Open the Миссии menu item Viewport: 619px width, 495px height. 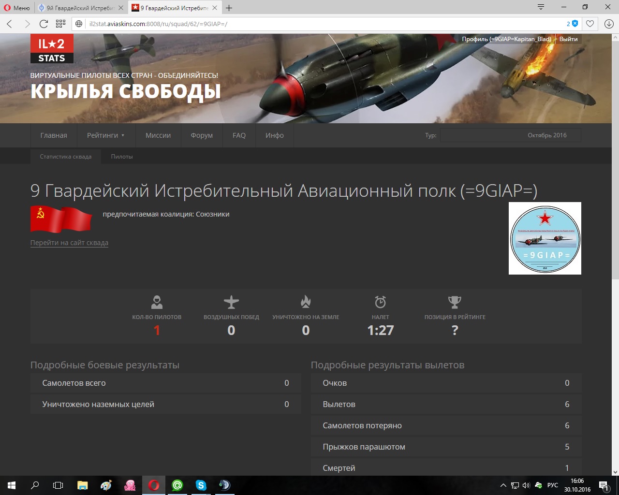tap(158, 135)
